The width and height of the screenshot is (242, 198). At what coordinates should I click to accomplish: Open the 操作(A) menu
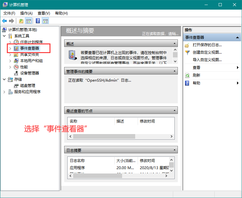[x=26, y=13]
